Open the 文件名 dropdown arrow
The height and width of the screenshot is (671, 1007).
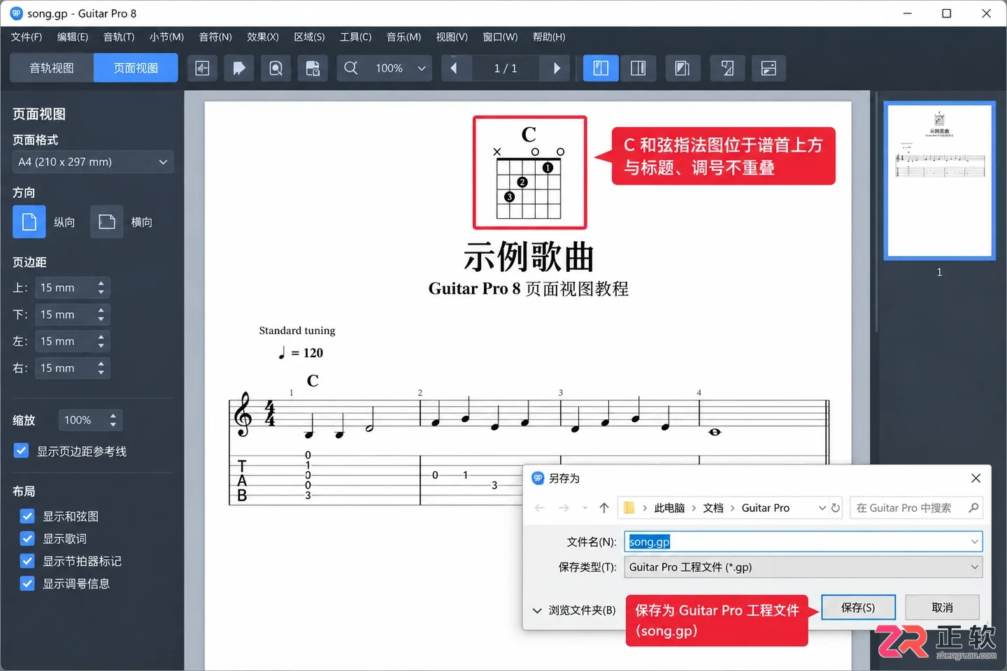975,542
